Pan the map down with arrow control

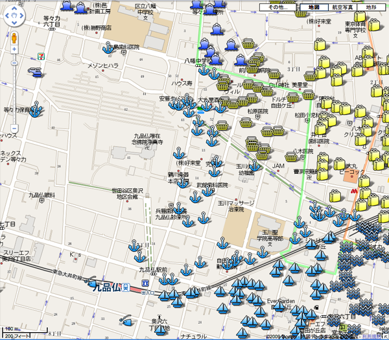coord(14,23)
